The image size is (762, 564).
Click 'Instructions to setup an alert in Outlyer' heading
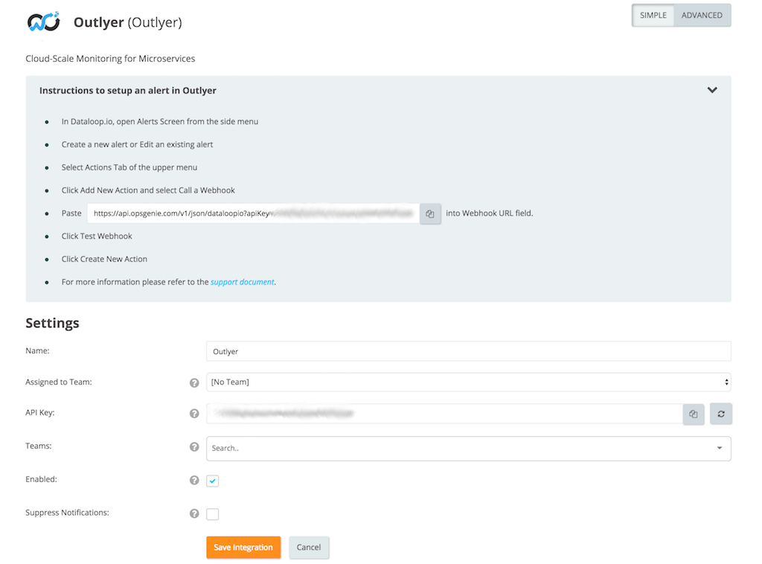click(x=128, y=91)
